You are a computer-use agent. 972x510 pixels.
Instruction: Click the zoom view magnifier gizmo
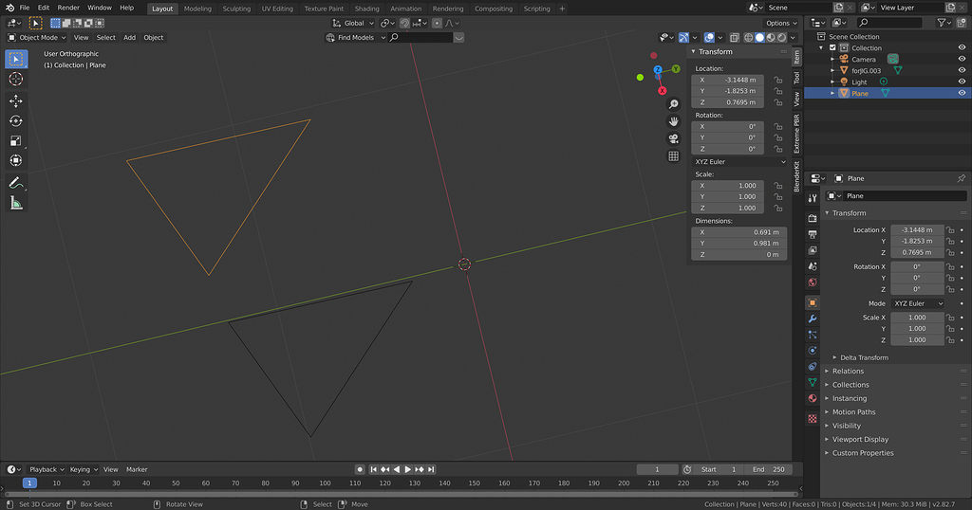pyautogui.click(x=673, y=104)
